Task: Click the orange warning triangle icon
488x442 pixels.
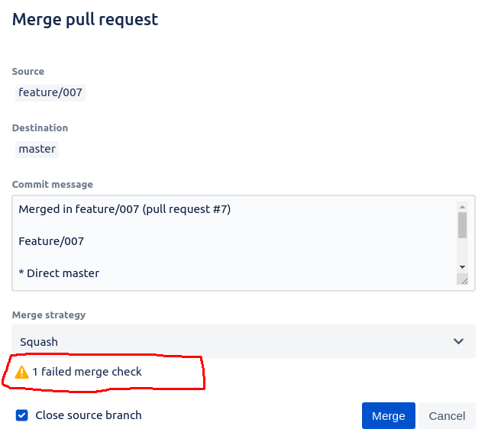Action: (x=22, y=373)
